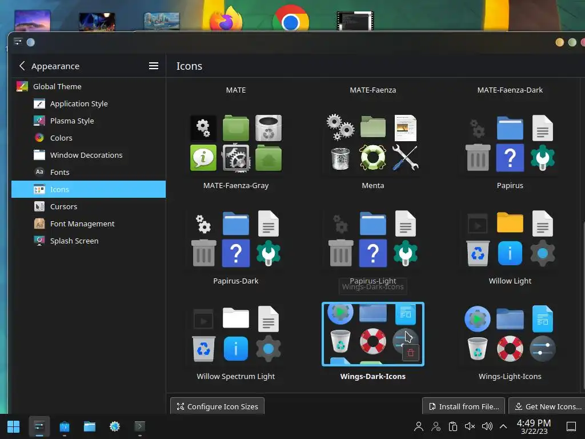Click the user person tray icon

tap(419, 426)
